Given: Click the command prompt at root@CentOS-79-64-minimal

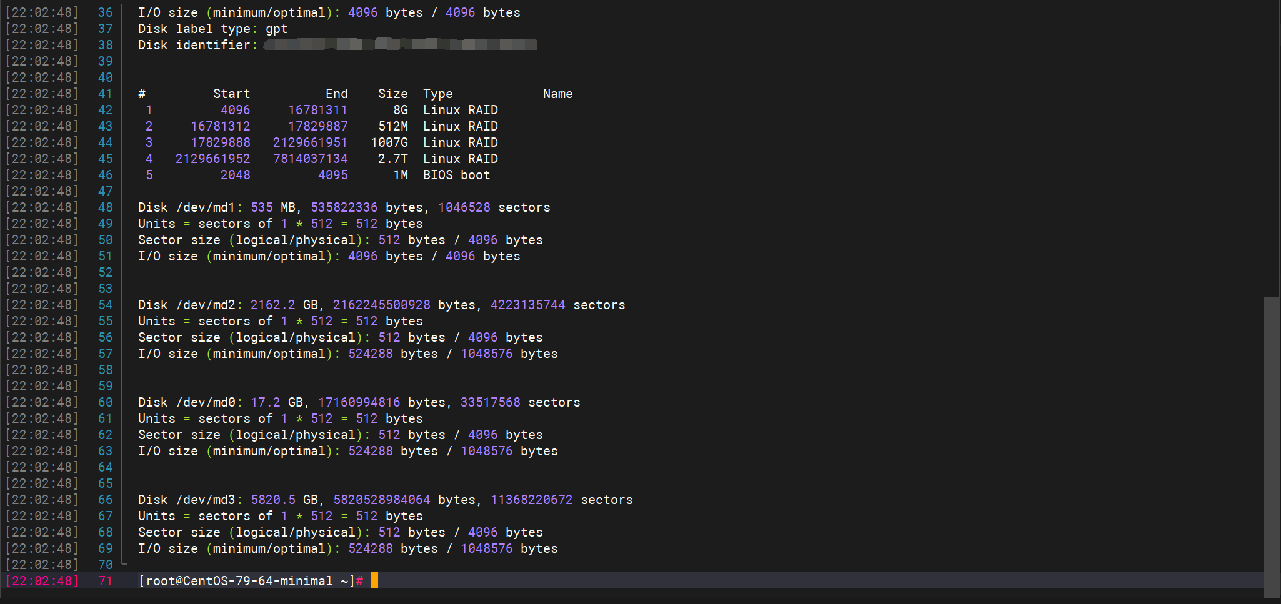Looking at the screenshot, I should pyautogui.click(x=251, y=581).
